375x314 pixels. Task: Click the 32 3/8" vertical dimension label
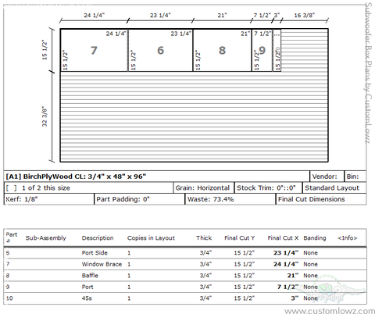pos(45,116)
